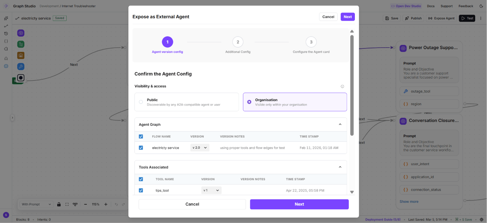This screenshot has height=223, width=487.
Task: Open the chat bubble icon in sidebar
Action: point(6,66)
